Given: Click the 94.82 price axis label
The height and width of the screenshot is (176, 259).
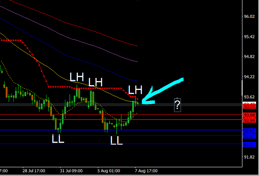Looking at the screenshot, I should [249, 56].
